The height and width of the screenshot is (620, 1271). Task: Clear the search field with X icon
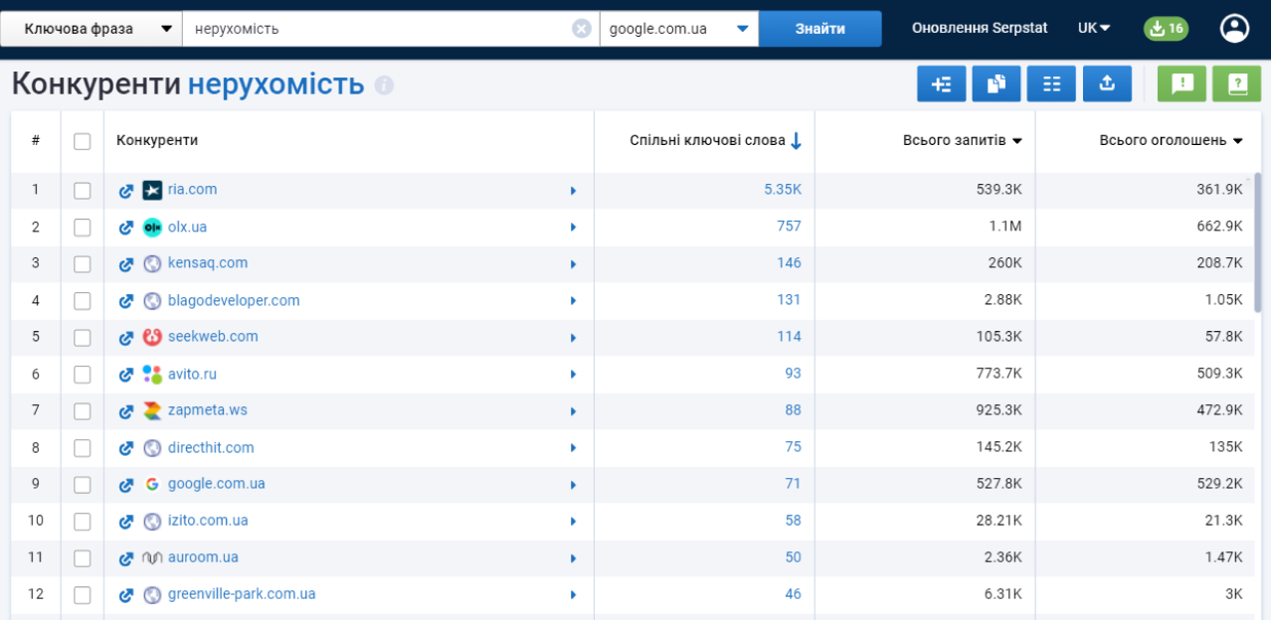click(582, 29)
